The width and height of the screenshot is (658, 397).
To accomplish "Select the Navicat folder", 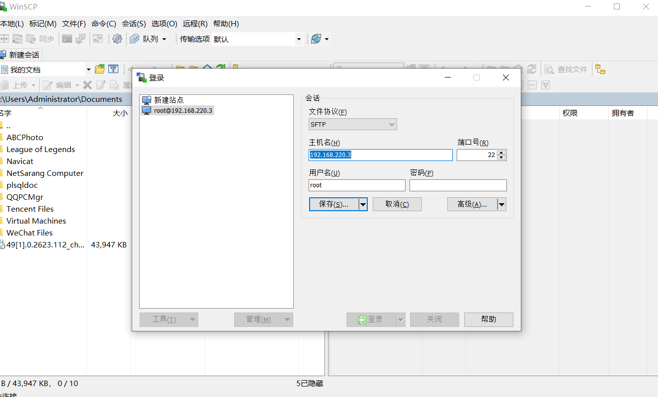I will point(20,161).
